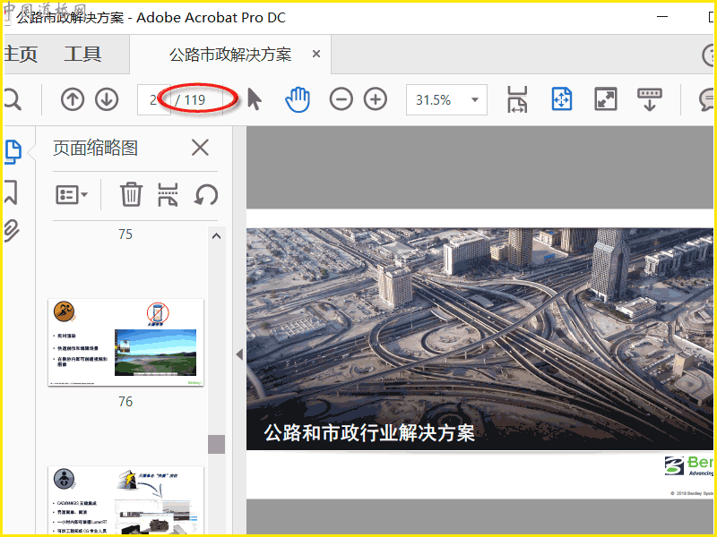The width and height of the screenshot is (717, 537).
Task: Minimize the Acrobat window
Action: coord(662,16)
